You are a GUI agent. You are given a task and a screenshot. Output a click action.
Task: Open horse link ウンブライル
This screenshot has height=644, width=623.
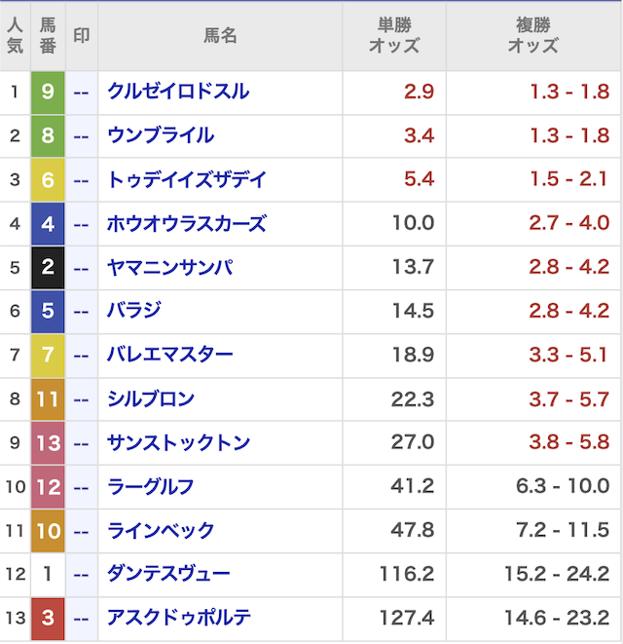coord(161,135)
